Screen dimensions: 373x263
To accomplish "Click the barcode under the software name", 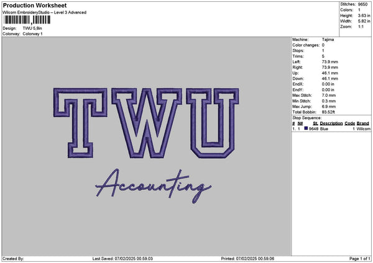I will pos(27,20).
